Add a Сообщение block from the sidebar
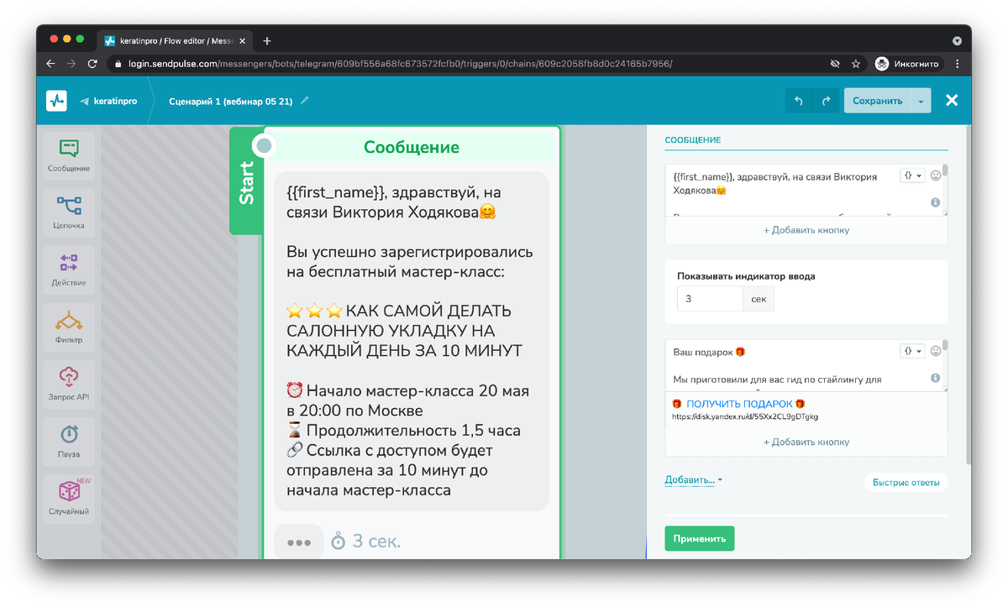1008x607 pixels. click(69, 155)
